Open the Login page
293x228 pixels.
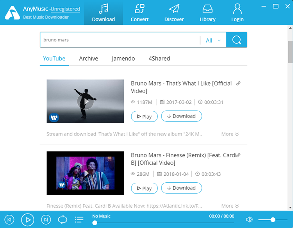pos(237,13)
